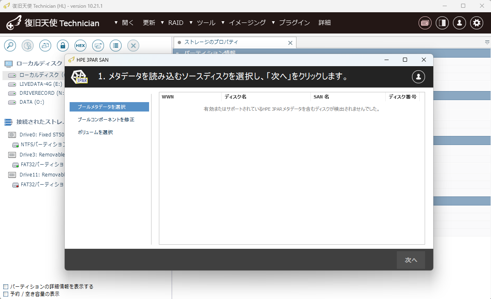Screen dimensions: 491x299
Task: Click the SAN 名 column header
Action: pos(348,97)
